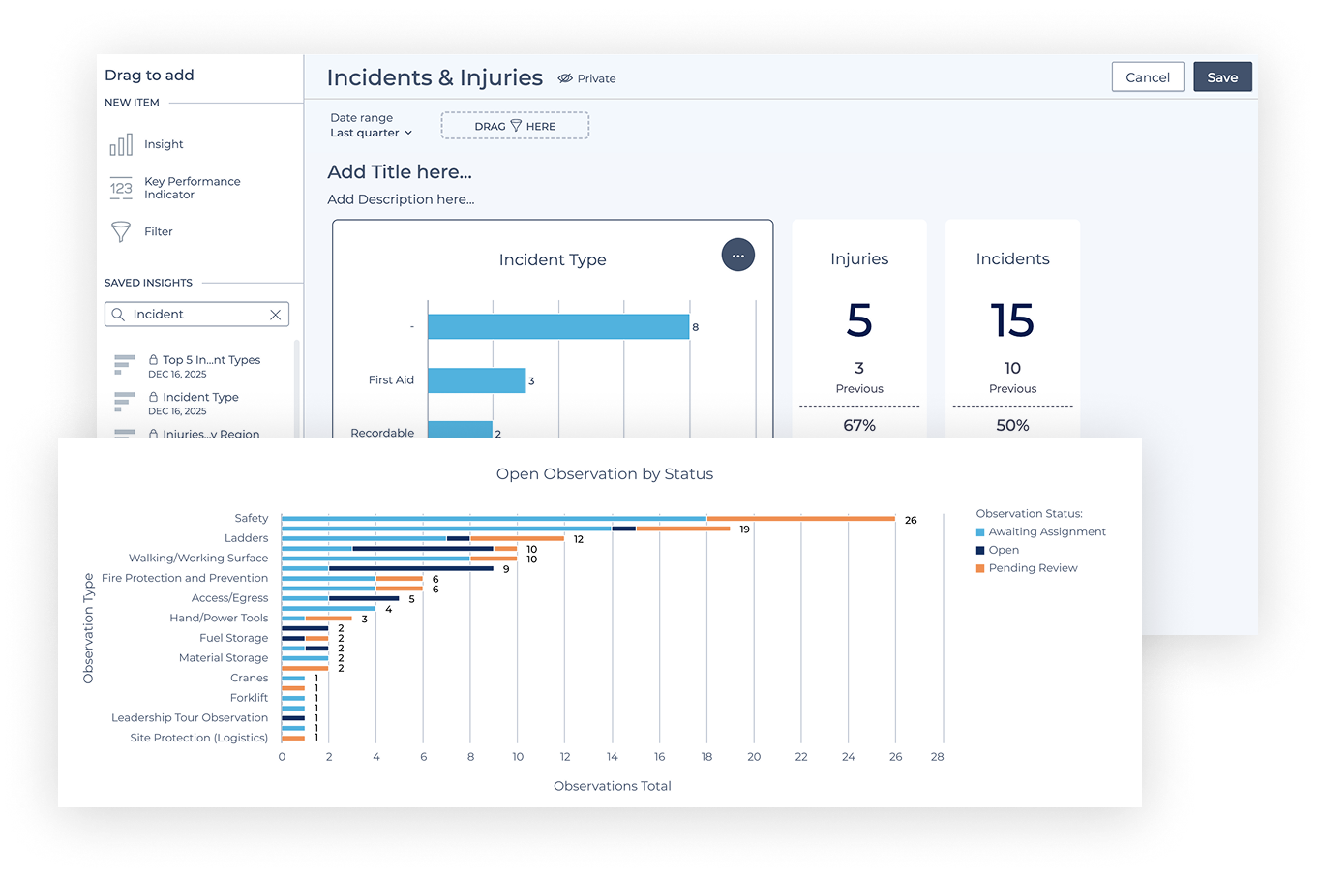Click the insight icon for Injuries by Region

[124, 434]
